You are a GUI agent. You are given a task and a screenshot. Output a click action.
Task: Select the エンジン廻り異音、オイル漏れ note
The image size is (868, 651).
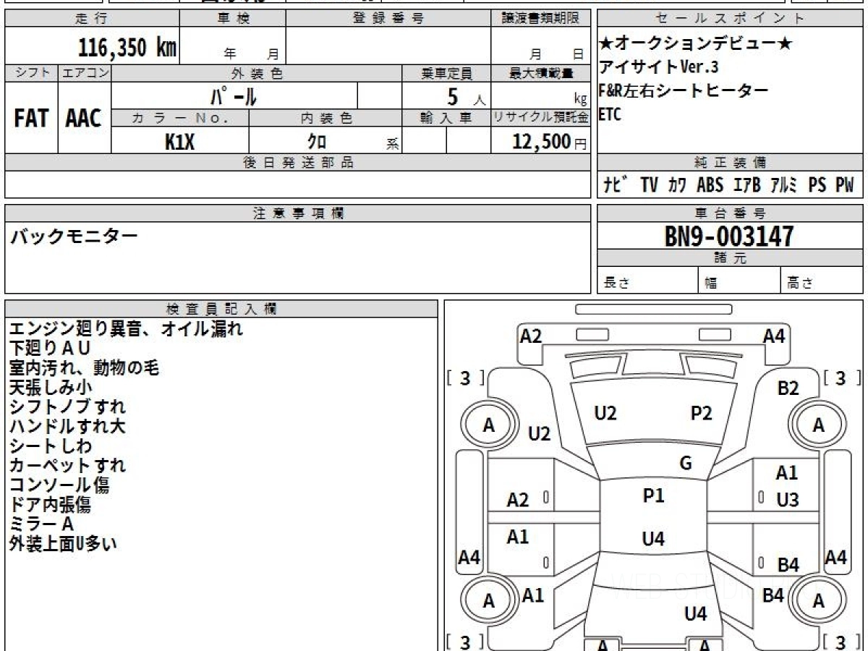coord(127,329)
